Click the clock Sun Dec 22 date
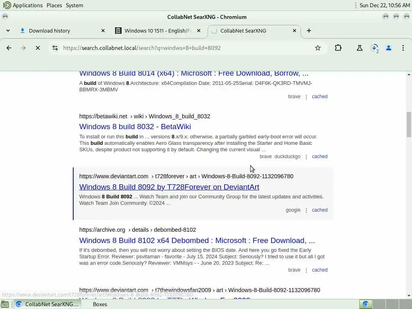This screenshot has width=412, height=309. [384, 5]
